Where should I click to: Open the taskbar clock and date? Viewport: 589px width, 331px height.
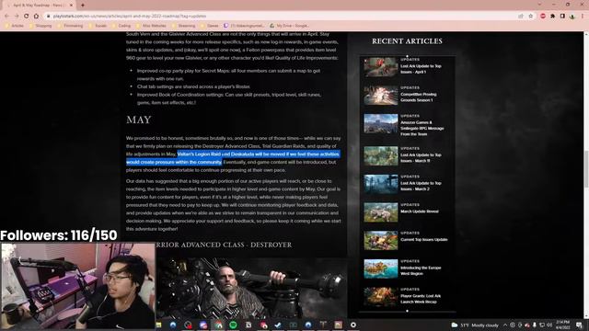pos(562,325)
